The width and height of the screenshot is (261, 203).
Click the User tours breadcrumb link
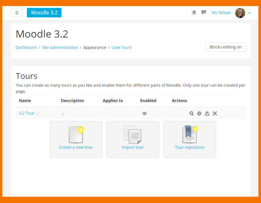tap(121, 47)
